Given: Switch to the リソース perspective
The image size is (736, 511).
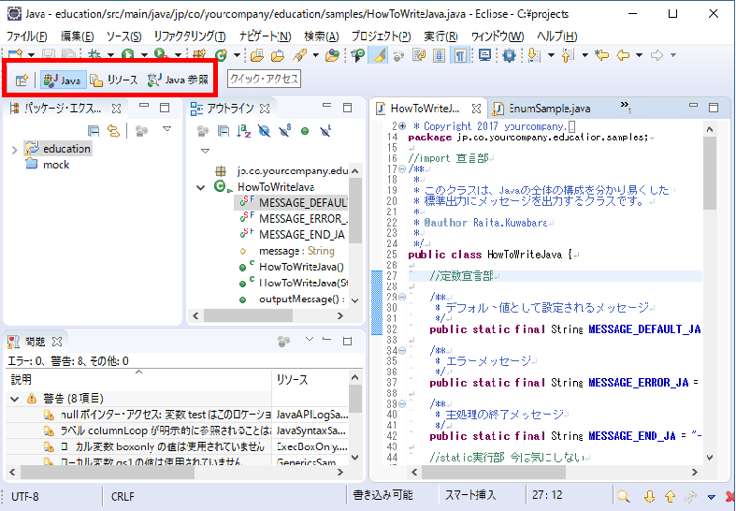Looking at the screenshot, I should point(114,80).
